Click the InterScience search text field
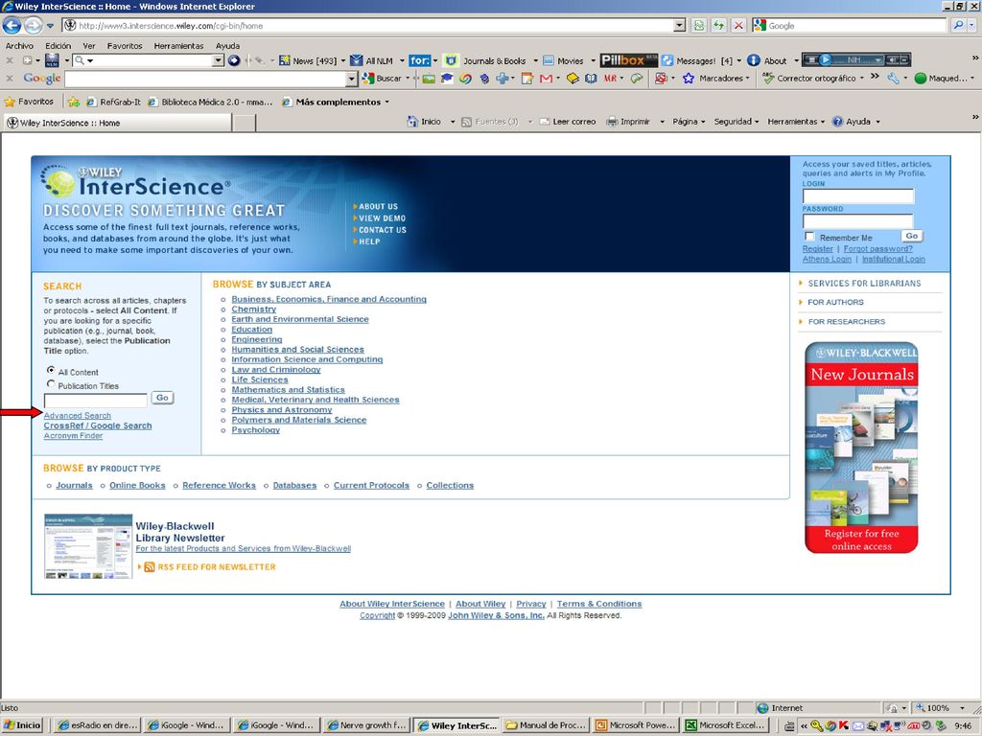The image size is (982, 736). point(95,400)
